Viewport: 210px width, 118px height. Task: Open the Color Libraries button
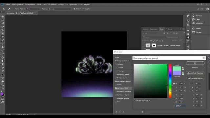tap(195, 78)
